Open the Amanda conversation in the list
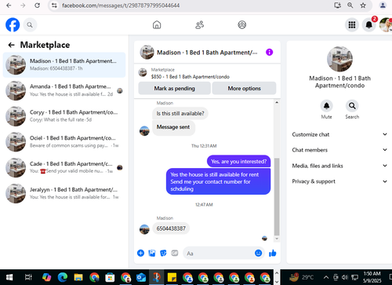 point(64,90)
